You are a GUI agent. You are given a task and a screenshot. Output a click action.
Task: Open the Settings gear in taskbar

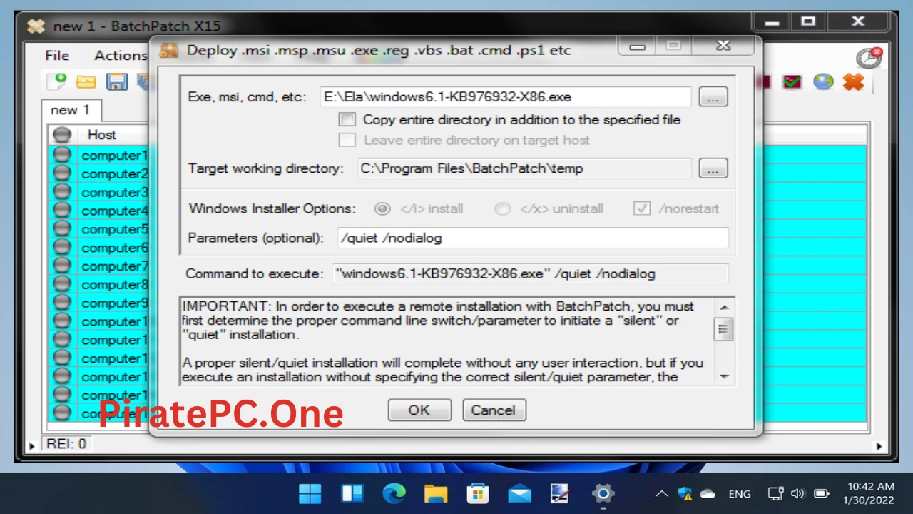[x=603, y=494]
